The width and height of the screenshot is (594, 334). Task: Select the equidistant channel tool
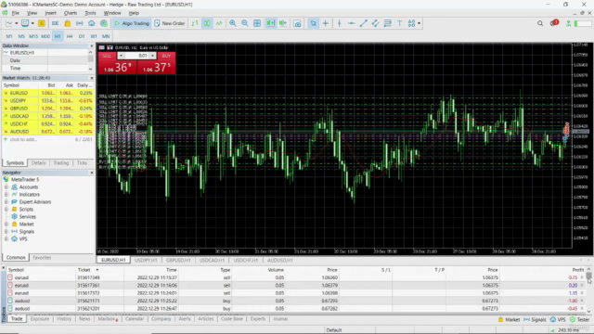tap(375, 23)
